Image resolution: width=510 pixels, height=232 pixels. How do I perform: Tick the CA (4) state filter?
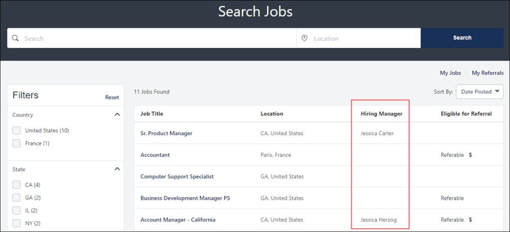click(x=16, y=185)
